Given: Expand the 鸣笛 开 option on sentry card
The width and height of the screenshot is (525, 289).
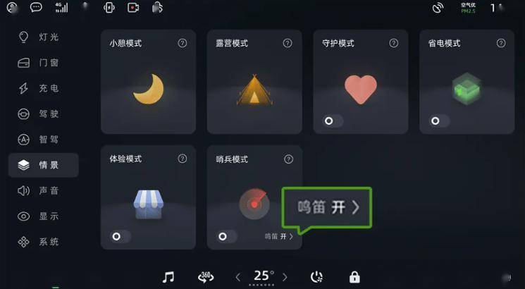Looking at the screenshot, I should pos(279,236).
